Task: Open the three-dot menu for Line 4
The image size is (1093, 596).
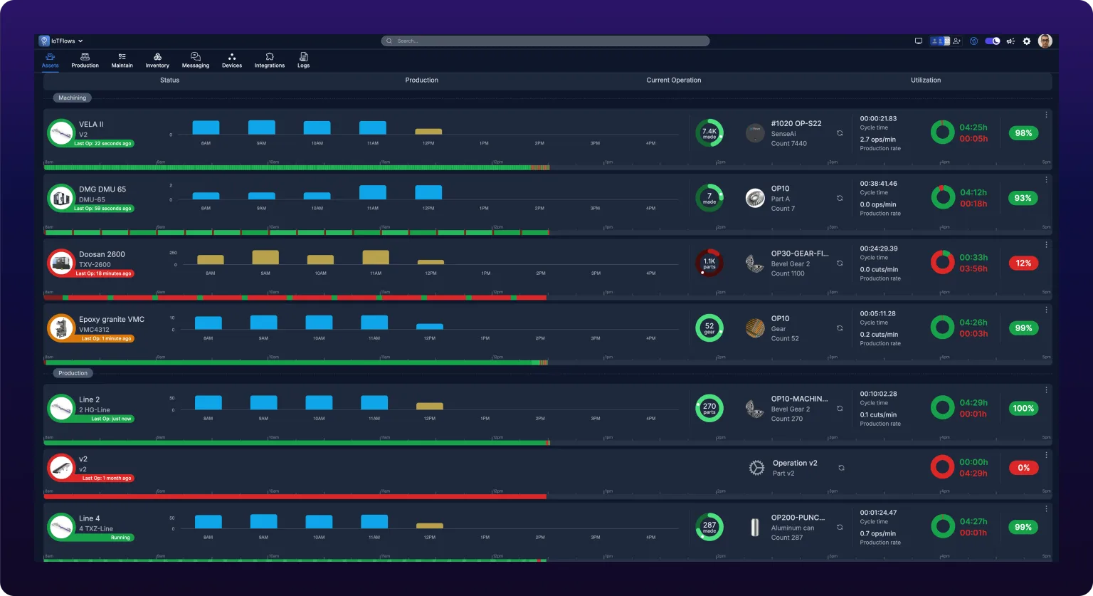Action: (1046, 509)
